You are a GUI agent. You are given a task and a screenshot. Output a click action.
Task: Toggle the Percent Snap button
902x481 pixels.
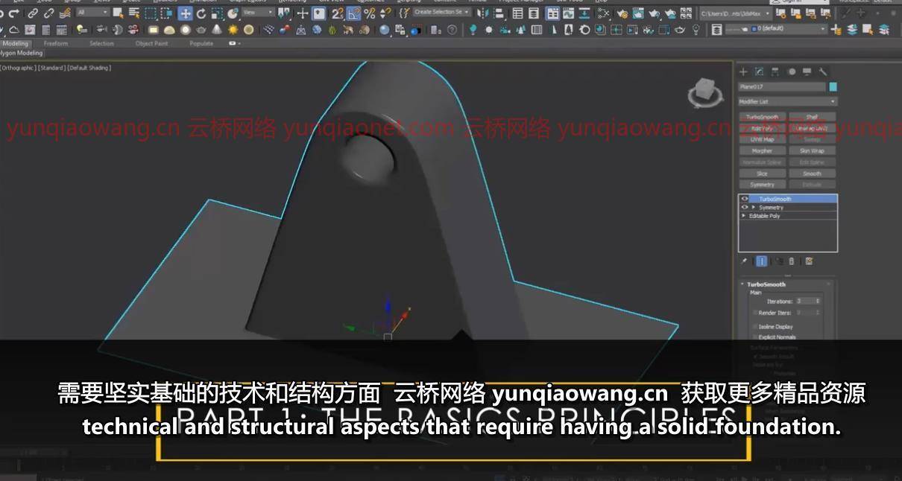point(370,13)
